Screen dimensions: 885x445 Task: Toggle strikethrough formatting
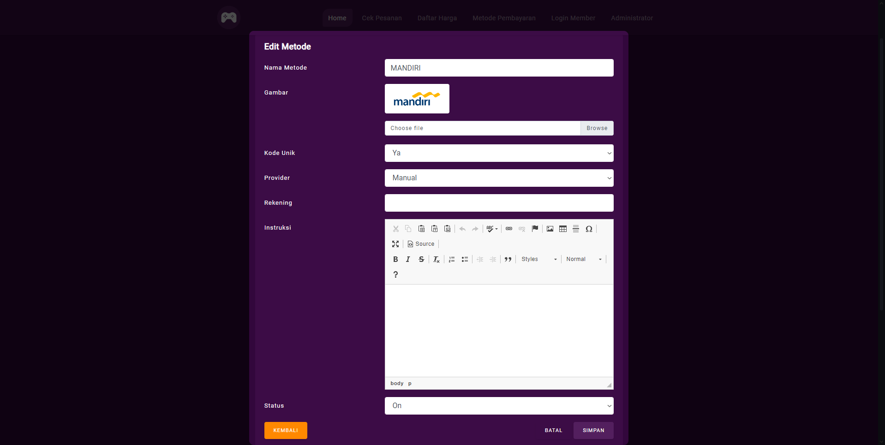(x=421, y=259)
